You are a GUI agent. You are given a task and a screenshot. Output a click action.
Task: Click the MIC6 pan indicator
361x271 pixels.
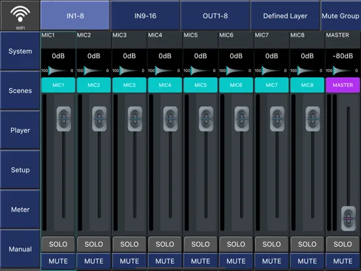click(235, 71)
